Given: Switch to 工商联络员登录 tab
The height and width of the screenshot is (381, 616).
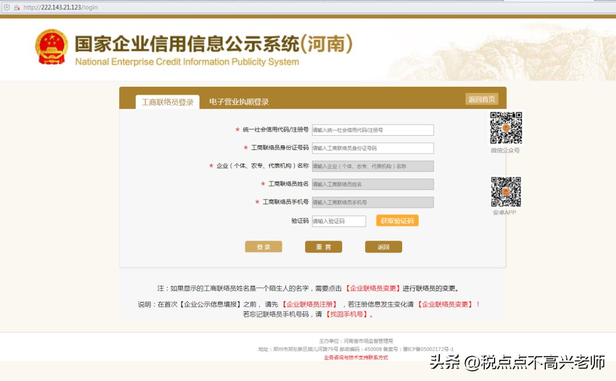Looking at the screenshot, I should (168, 102).
